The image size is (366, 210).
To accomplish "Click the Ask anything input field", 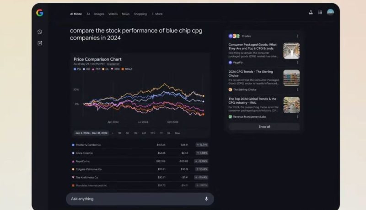I will (x=140, y=199).
